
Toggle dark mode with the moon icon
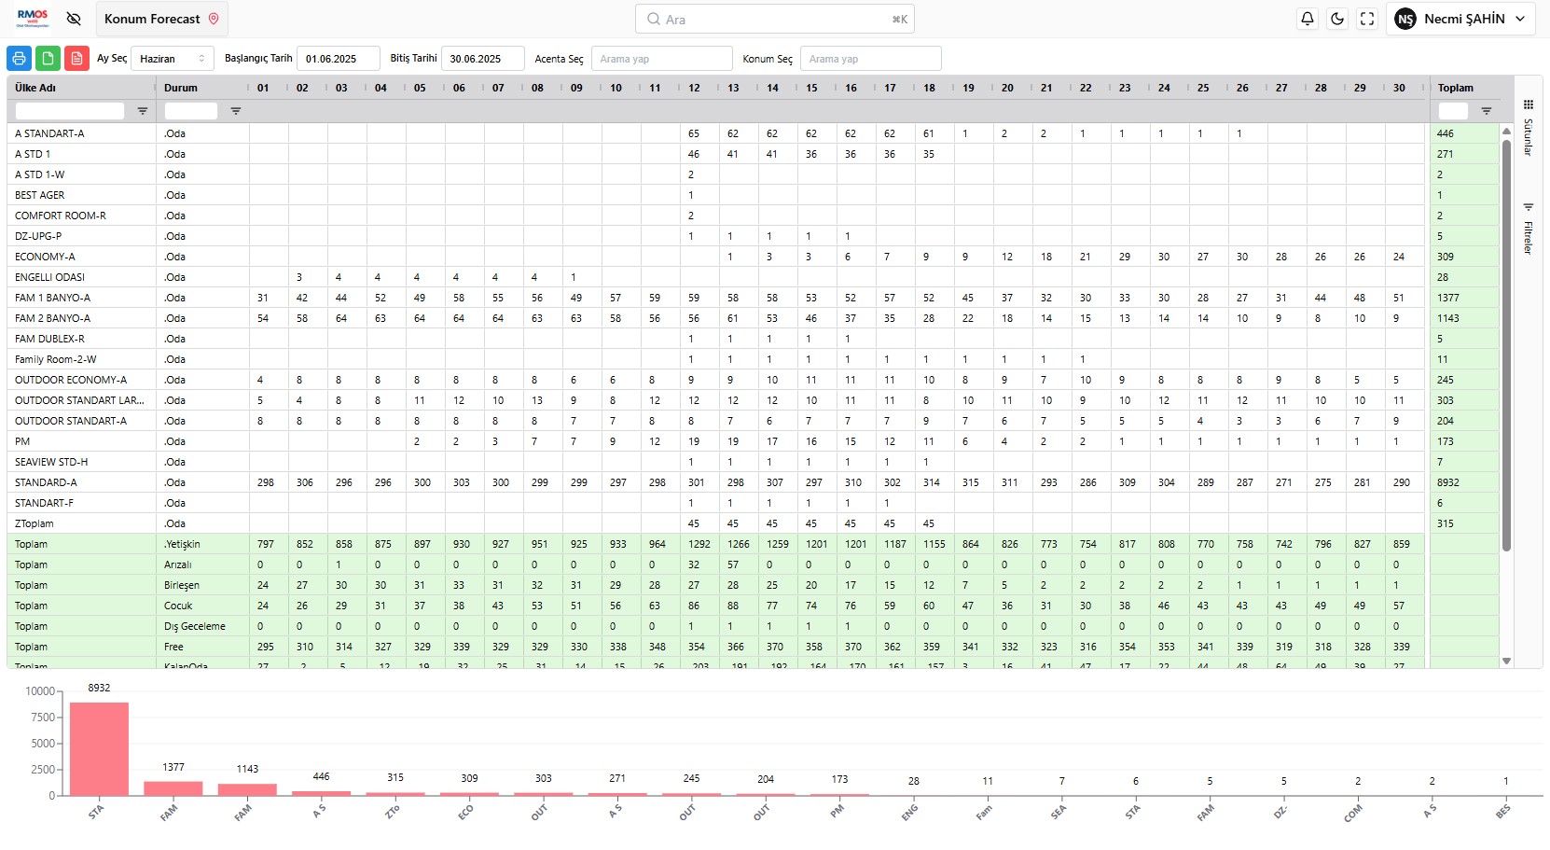point(1337,19)
